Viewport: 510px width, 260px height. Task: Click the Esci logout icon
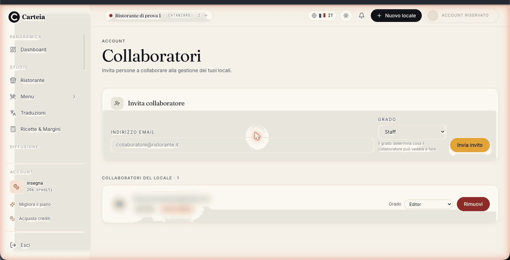(13, 245)
